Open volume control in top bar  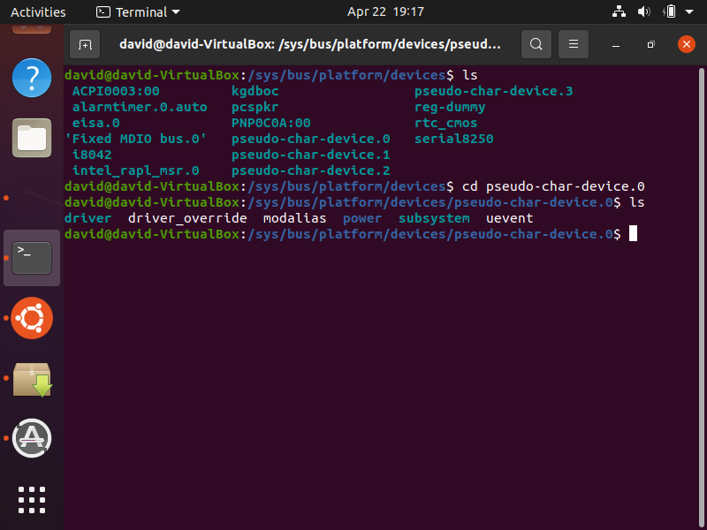click(644, 11)
